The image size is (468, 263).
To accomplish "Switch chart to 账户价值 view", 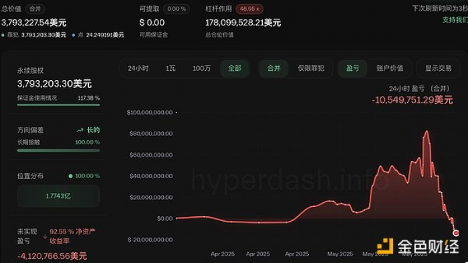I will (x=390, y=69).
